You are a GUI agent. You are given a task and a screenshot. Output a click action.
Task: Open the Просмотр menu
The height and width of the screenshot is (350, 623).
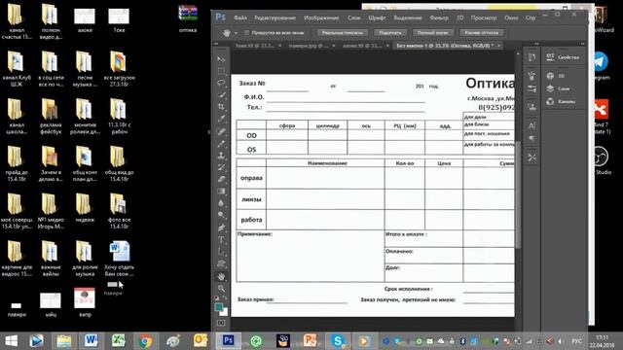(x=484, y=17)
